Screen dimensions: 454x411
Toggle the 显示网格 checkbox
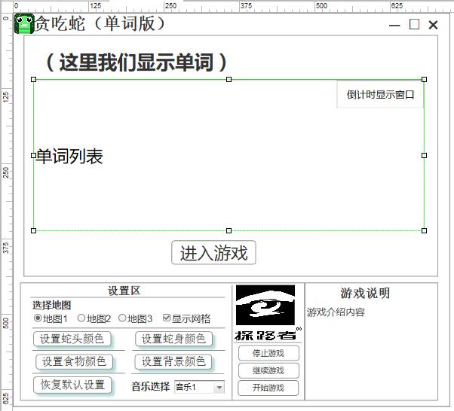point(166,318)
